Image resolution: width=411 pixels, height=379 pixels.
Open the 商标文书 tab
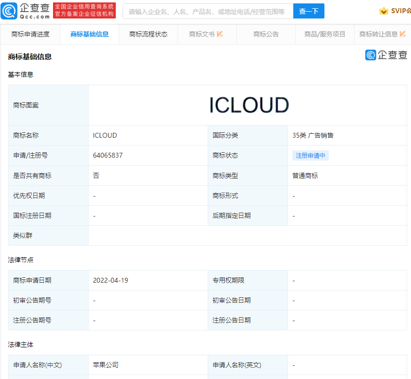pyautogui.click(x=207, y=35)
